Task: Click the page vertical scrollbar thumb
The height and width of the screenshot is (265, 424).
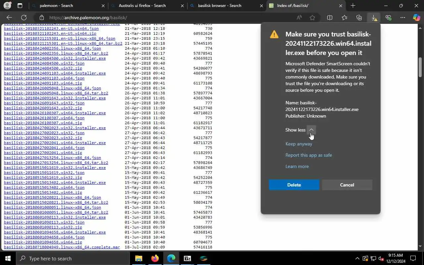Action: 420,68
